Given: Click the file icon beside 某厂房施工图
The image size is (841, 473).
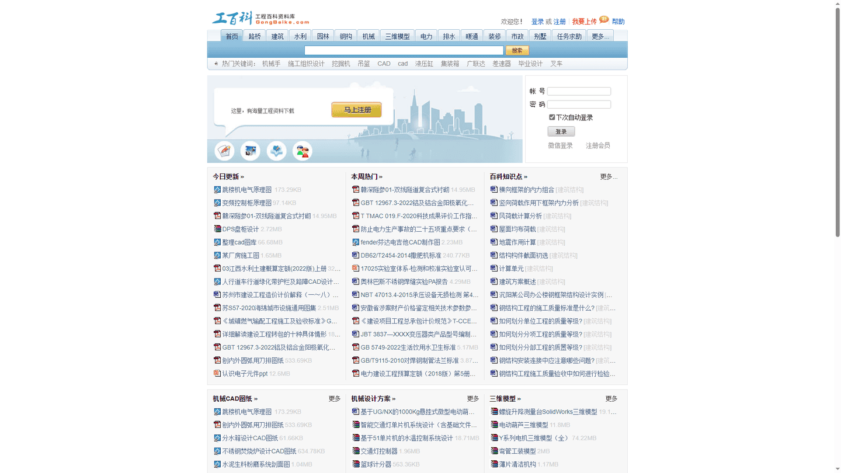Looking at the screenshot, I should tap(217, 255).
